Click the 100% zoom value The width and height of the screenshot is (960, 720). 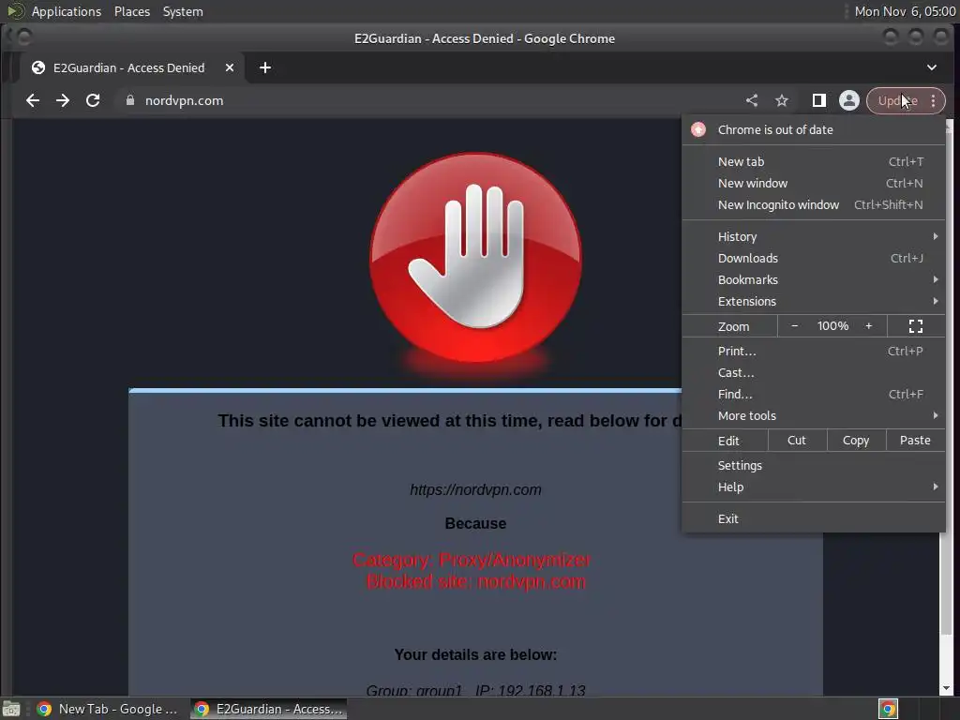click(832, 325)
